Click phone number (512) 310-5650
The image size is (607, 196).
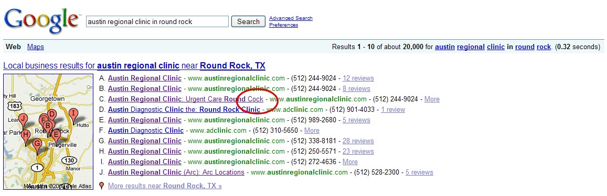[x=275, y=131]
